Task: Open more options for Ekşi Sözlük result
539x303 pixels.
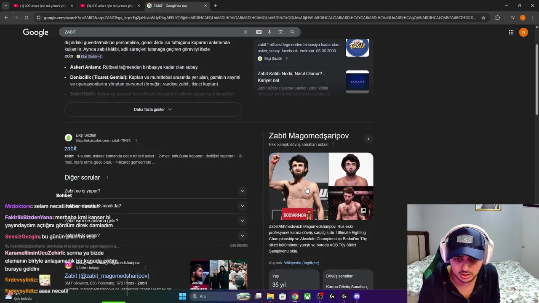Action: pyautogui.click(x=136, y=141)
